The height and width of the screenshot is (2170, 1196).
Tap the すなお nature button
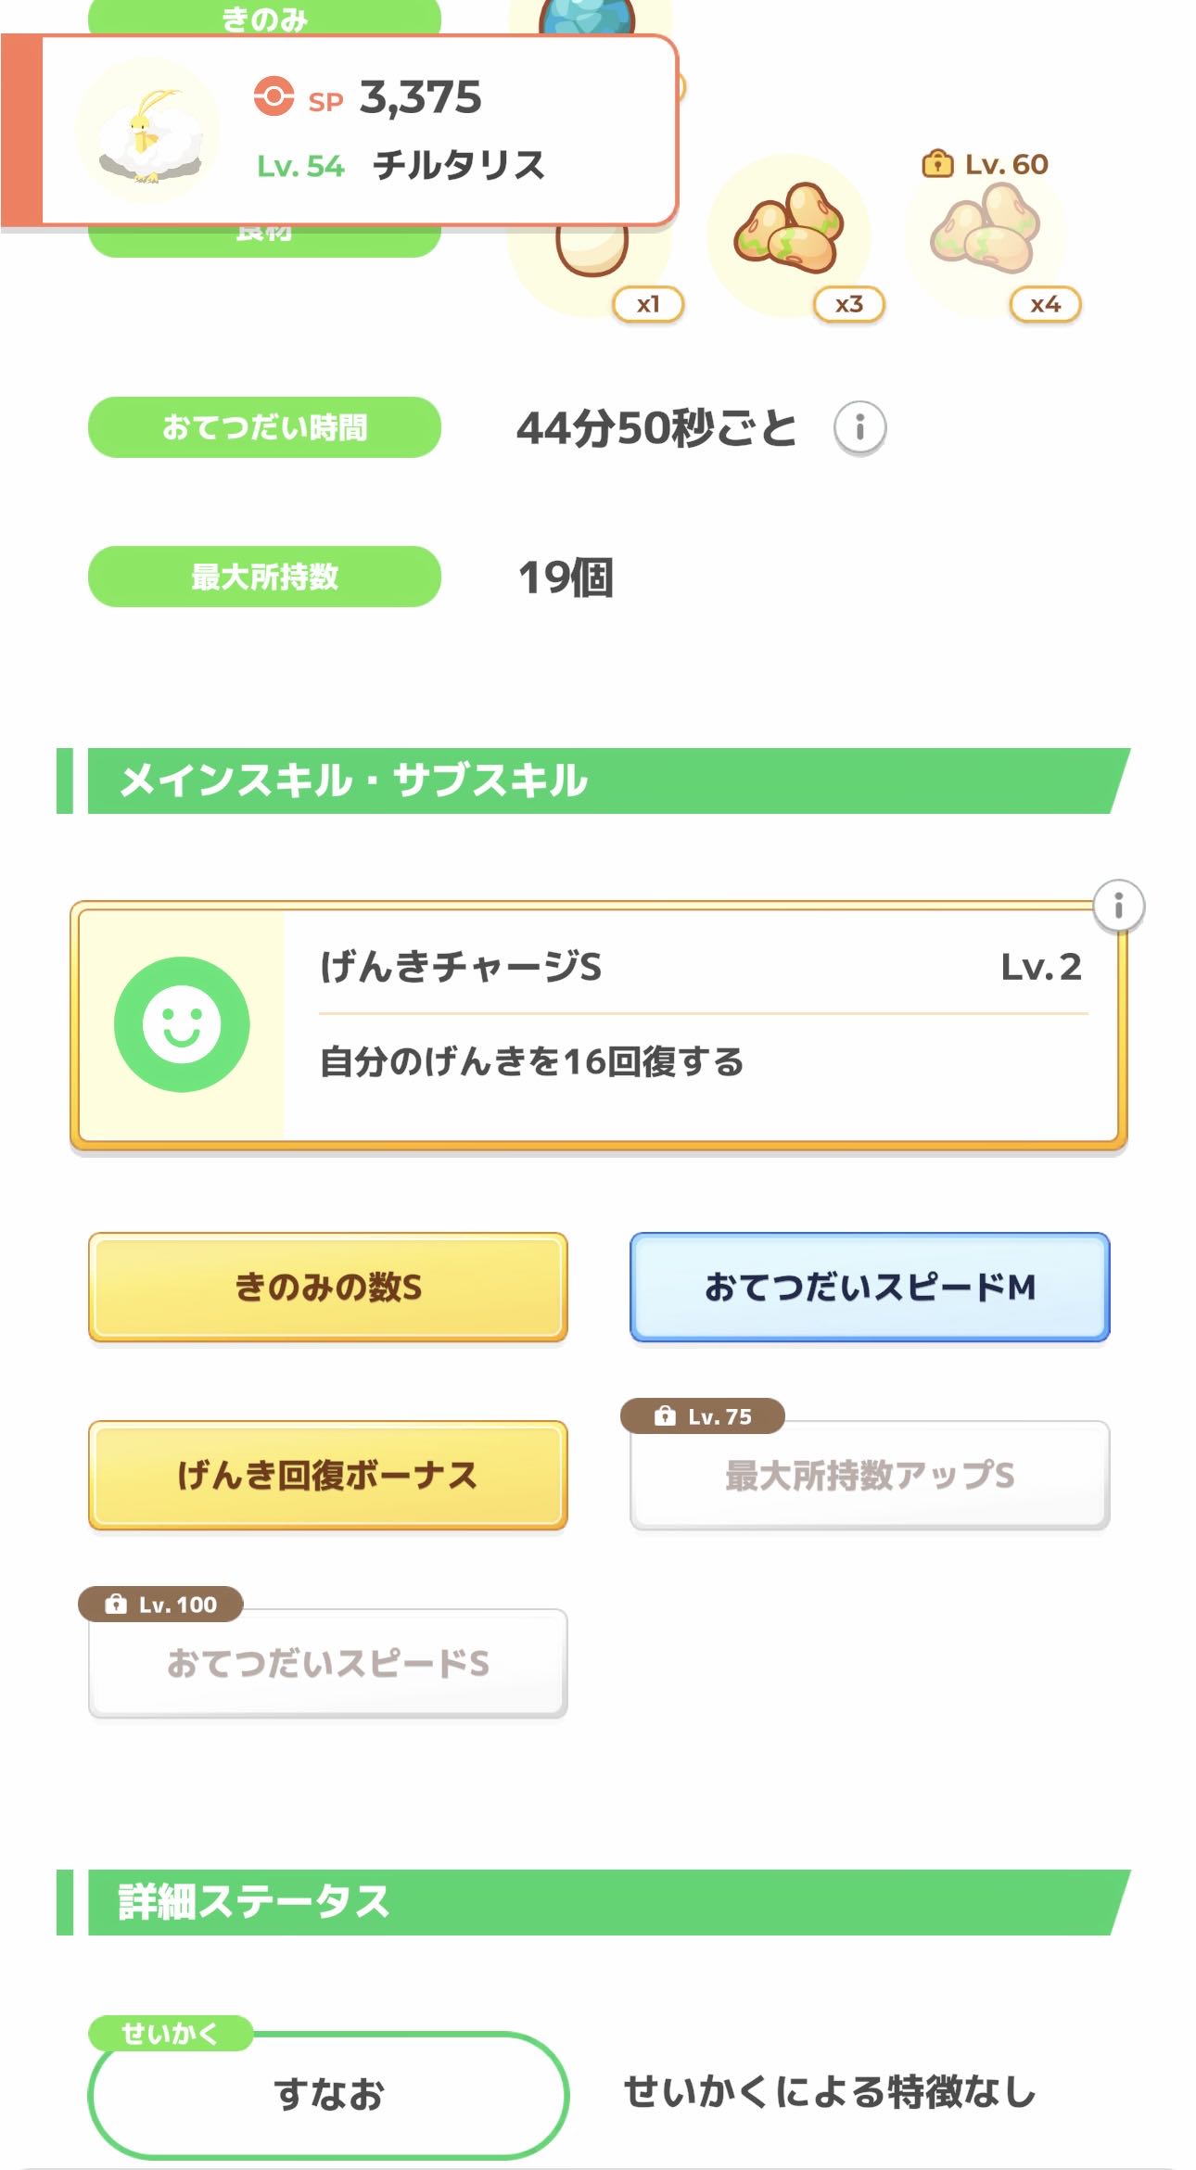pos(328,2095)
